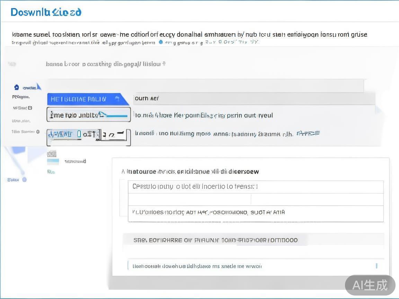This screenshot has height=299, width=399.
Task: Click the blue circle icon atop the sidebar
Action: (x=17, y=87)
